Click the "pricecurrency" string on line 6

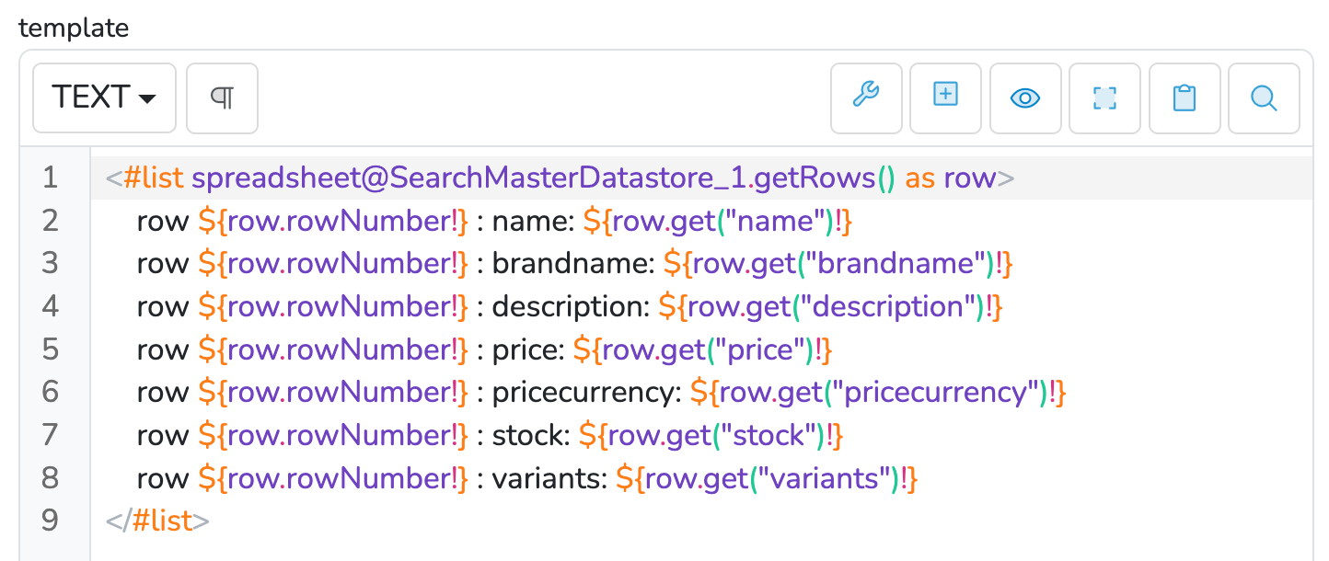932,393
